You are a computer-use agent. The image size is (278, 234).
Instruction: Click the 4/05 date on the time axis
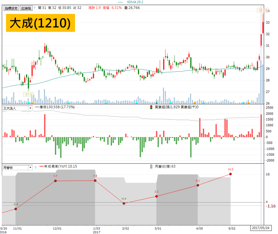[x=199, y=229]
